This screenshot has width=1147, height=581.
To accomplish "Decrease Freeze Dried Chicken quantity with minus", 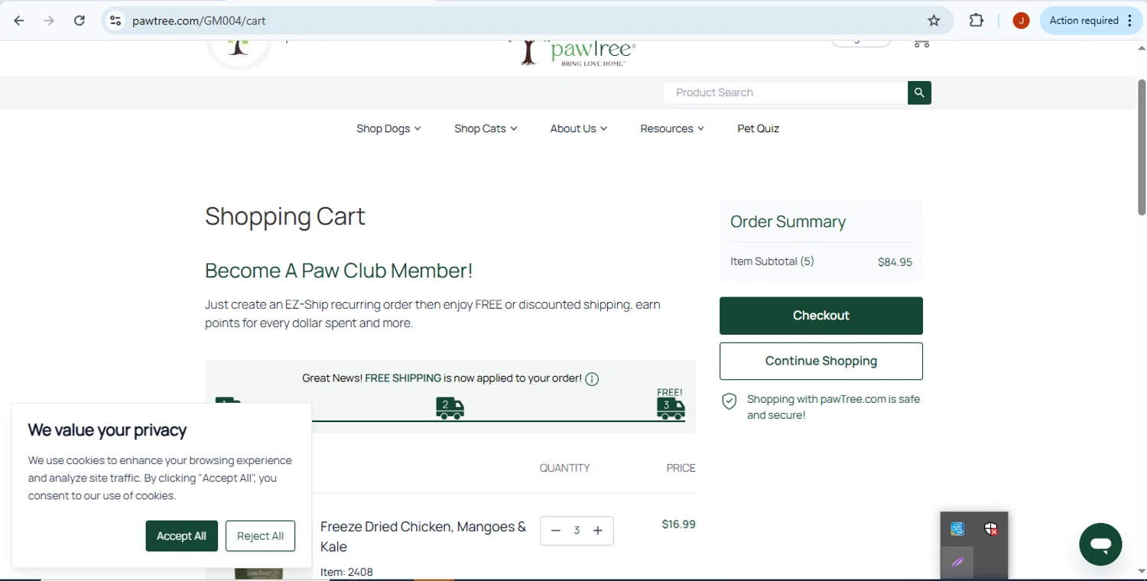I will (556, 531).
